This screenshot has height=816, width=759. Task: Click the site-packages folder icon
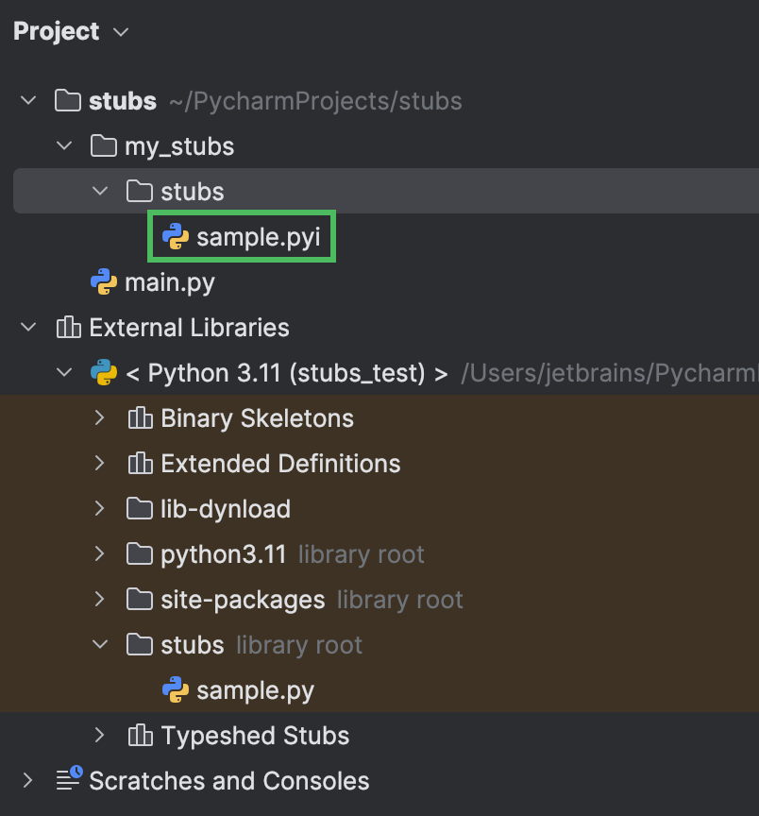pos(138,599)
